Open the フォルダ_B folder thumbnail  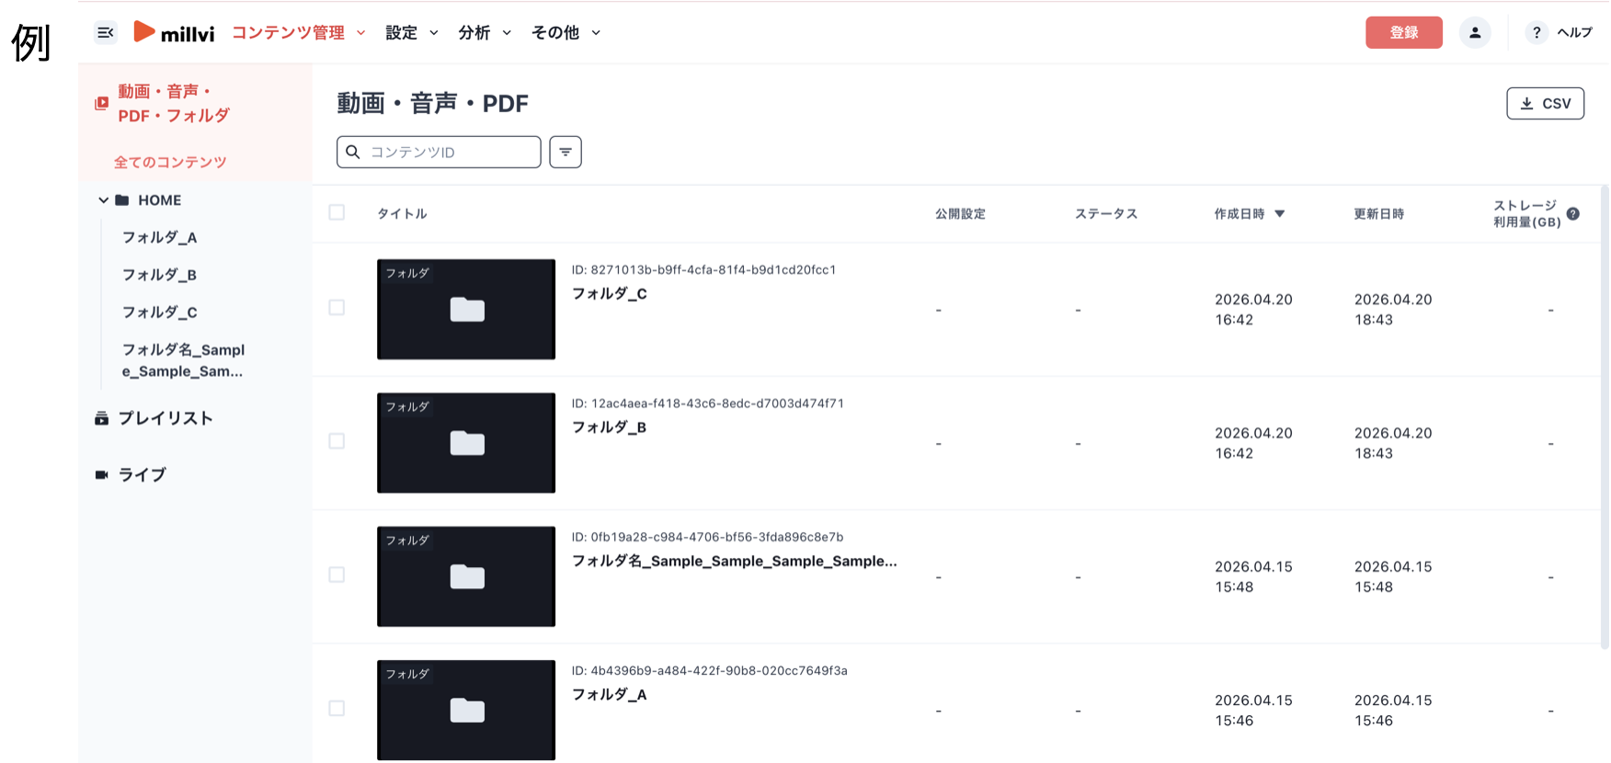(x=466, y=443)
